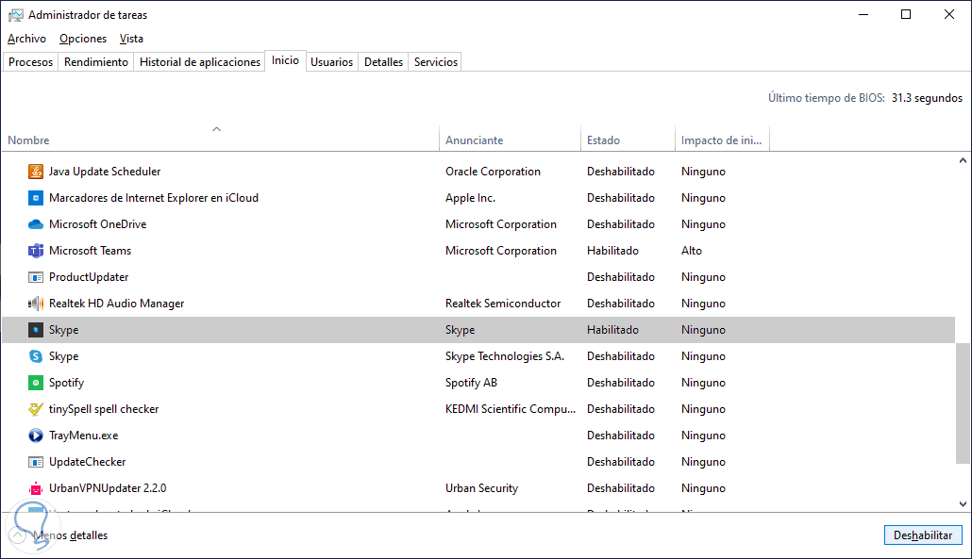Sort by the Estado column header
972x559 pixels.
(604, 140)
